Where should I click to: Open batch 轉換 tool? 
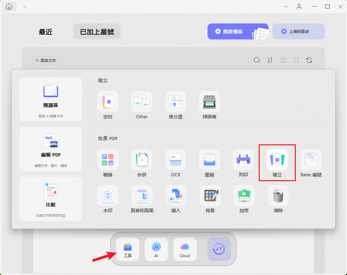click(108, 164)
